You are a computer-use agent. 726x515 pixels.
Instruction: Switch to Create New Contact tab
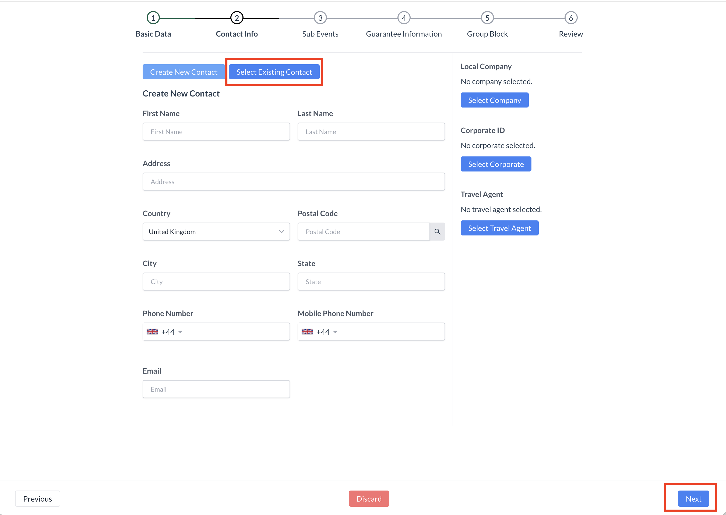[184, 72]
